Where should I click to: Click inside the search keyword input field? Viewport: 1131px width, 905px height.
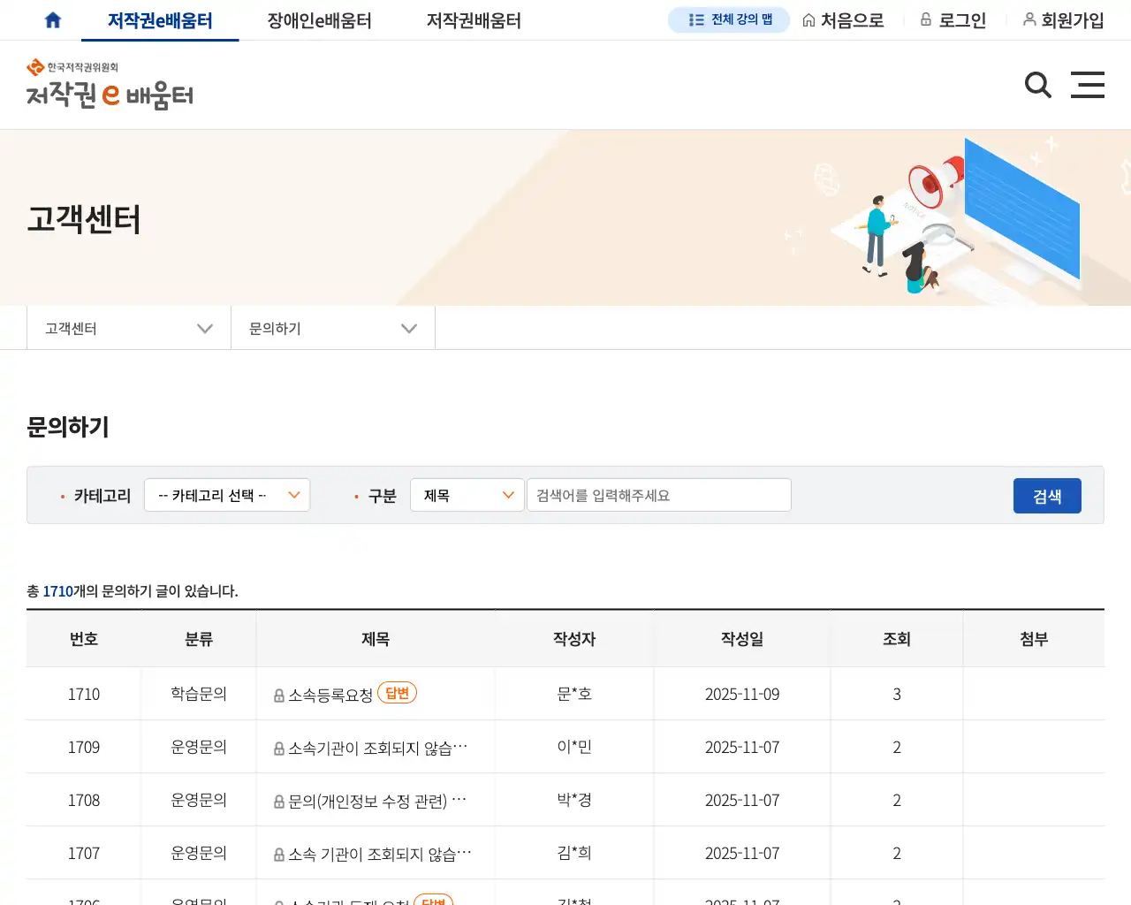click(x=658, y=495)
